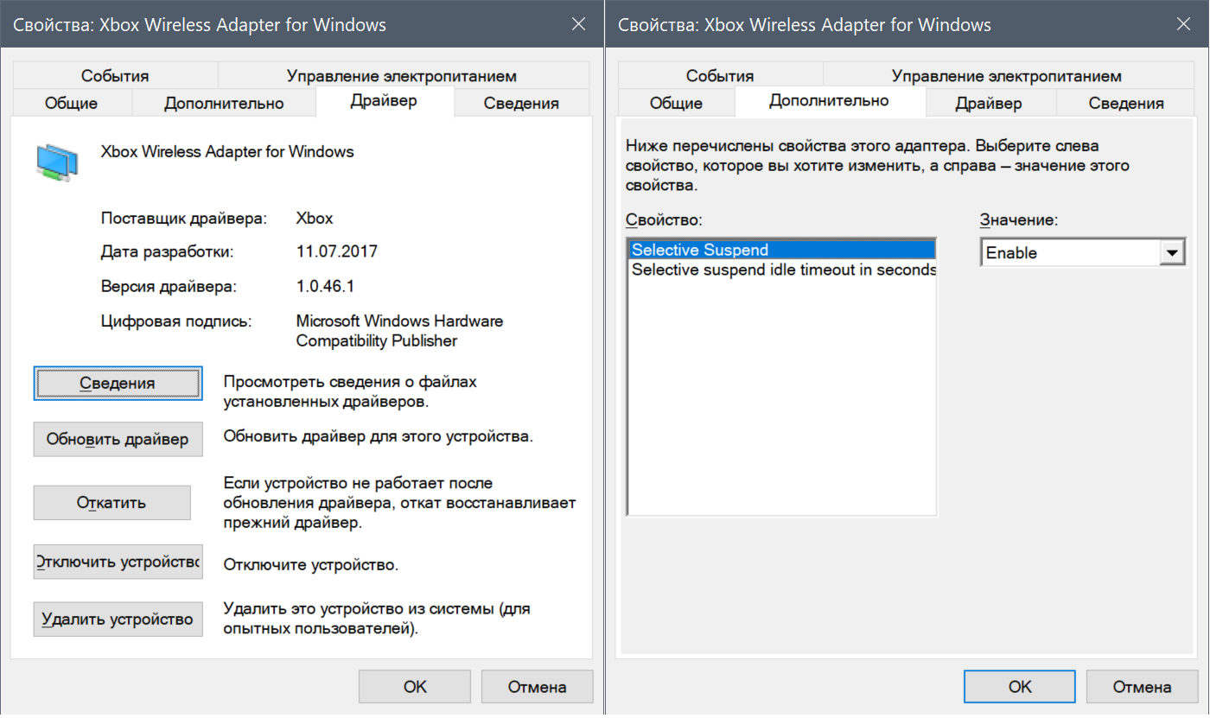
Task: Go to Дополнительно tab in driver info dialog
Action: [x=224, y=104]
